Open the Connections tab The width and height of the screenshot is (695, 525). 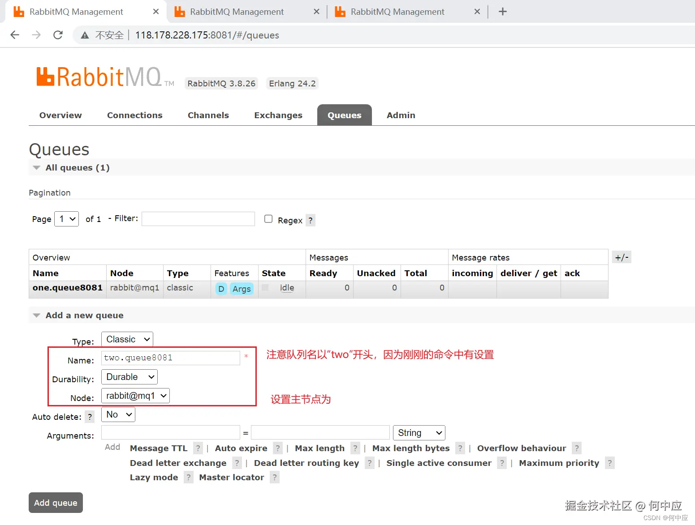[x=135, y=115]
